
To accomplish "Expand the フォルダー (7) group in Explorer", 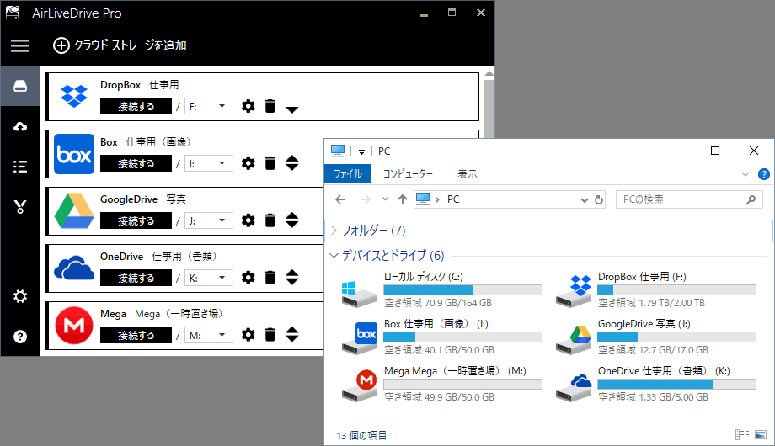I will click(x=334, y=231).
